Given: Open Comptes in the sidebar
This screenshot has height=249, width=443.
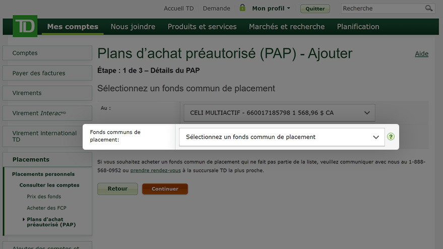Looking at the screenshot, I should click(47, 53).
